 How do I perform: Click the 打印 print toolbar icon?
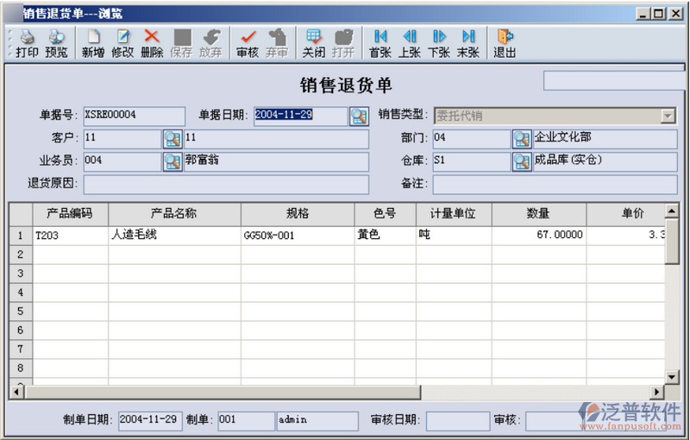27,43
